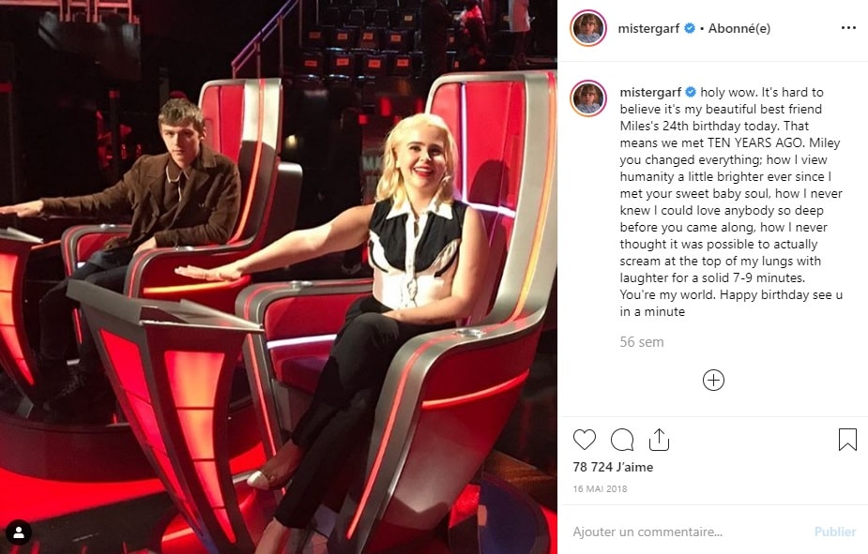Load more comments with the plus circle
This screenshot has width=868, height=554.
coord(713,381)
